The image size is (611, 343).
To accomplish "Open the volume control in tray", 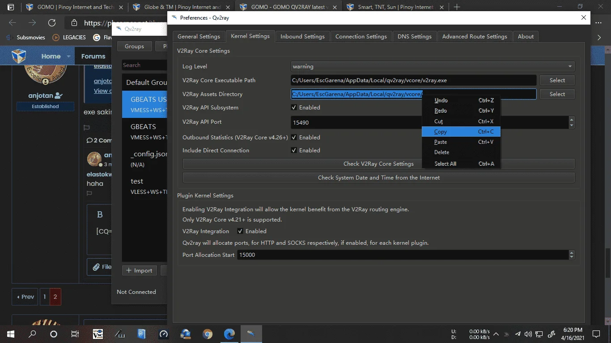I will pos(528,334).
